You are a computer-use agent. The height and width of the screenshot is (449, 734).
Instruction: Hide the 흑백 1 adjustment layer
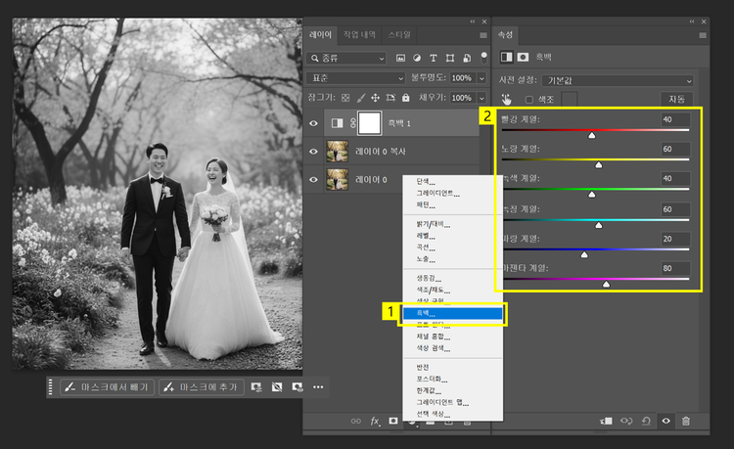coord(314,123)
